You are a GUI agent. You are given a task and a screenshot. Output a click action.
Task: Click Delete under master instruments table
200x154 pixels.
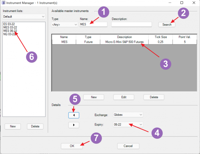pyautogui.click(x=154, y=97)
